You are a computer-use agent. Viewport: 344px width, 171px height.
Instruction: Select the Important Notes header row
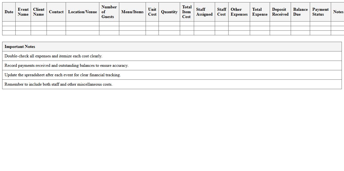[172, 46]
